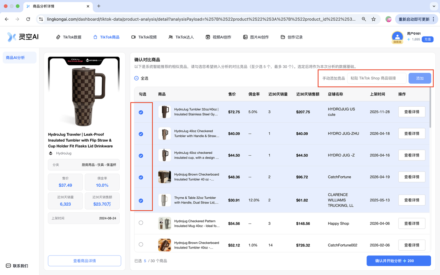Check the CatchFortune002 row checkbox
The height and width of the screenshot is (275, 440).
coord(141,244)
